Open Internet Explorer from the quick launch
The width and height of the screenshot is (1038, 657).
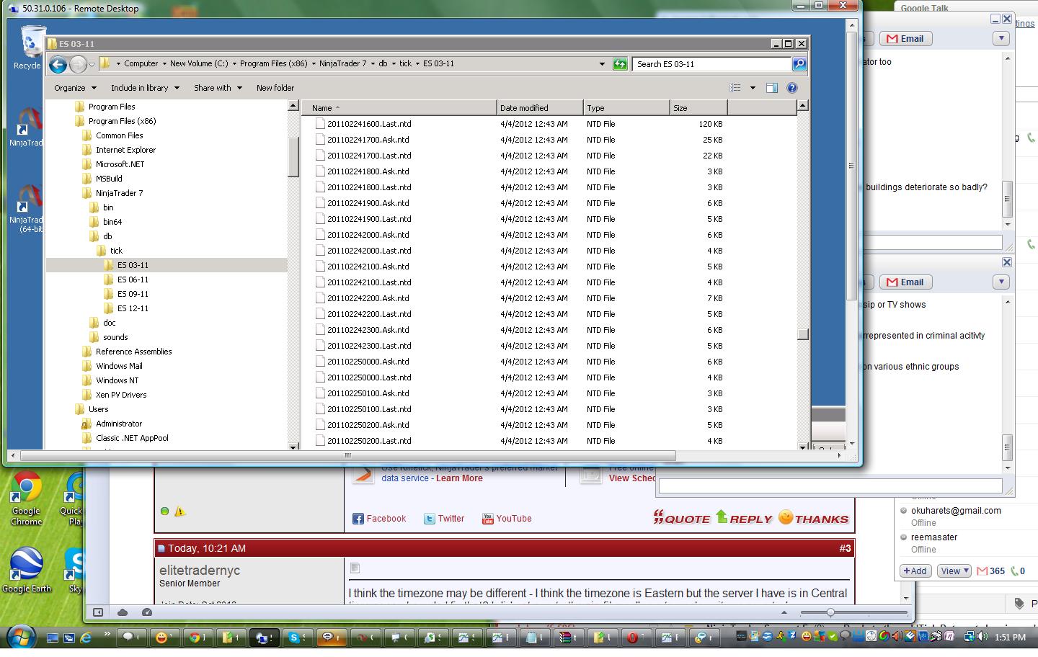[86, 638]
